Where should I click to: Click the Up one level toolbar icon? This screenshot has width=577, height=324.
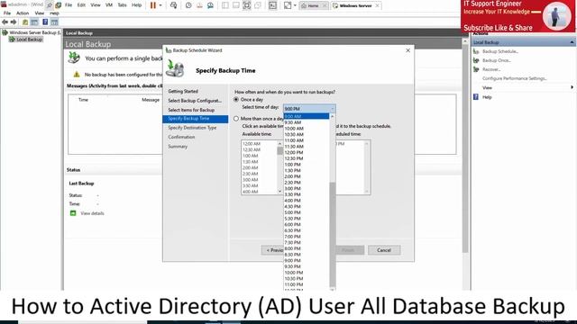[x=25, y=22]
